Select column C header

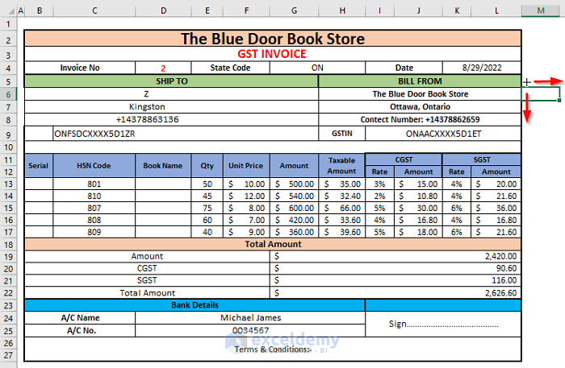coord(94,10)
